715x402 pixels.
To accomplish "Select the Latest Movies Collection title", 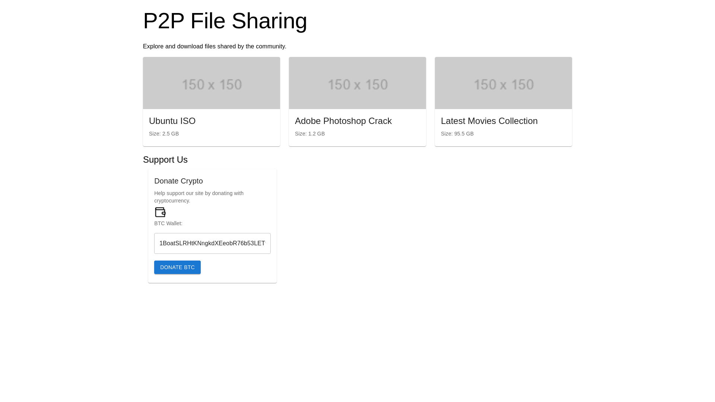I will [489, 121].
